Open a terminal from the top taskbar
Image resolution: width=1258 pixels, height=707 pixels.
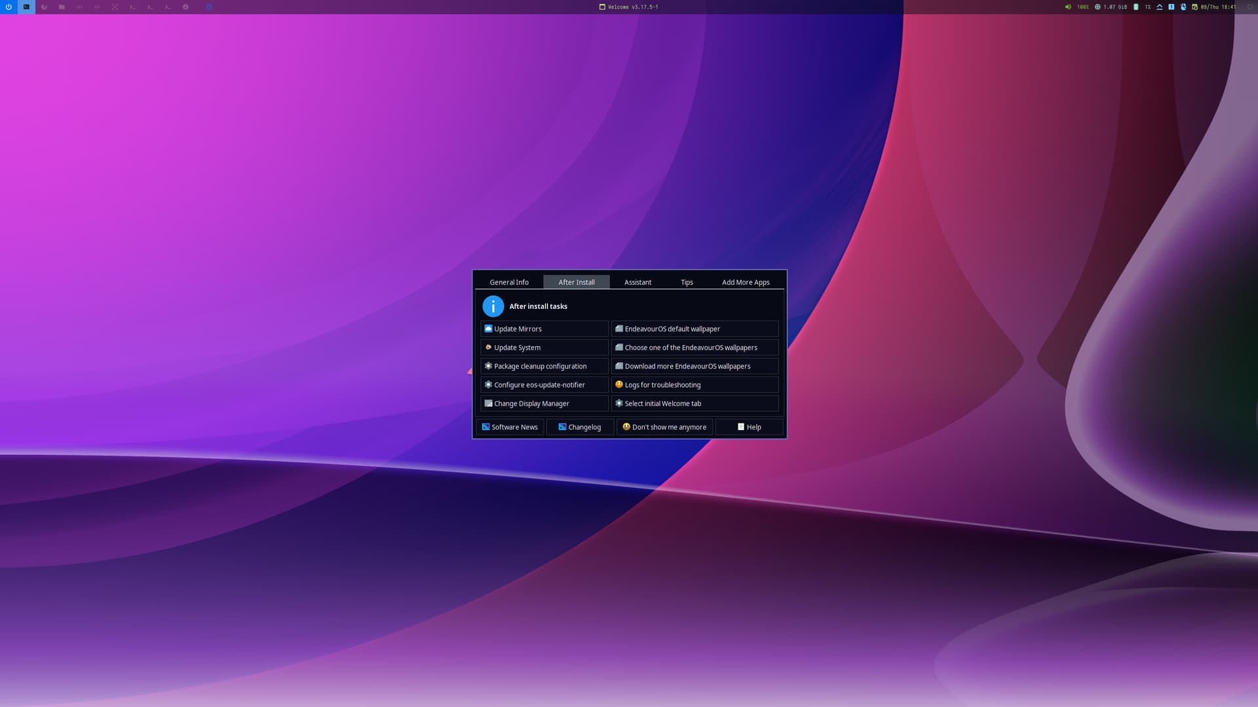click(131, 7)
